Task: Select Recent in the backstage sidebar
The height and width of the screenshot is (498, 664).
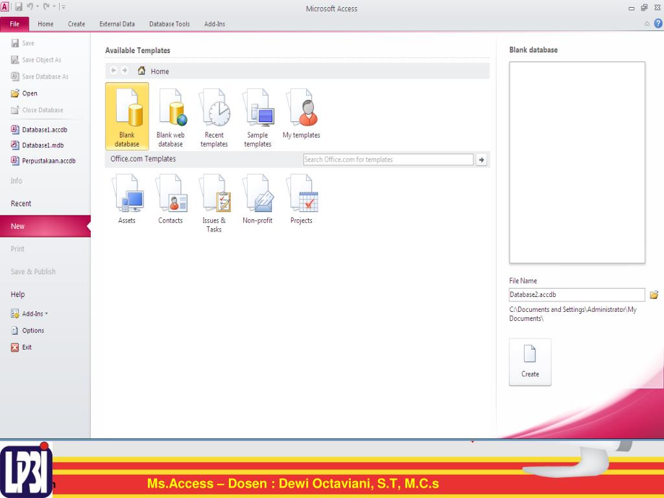Action: click(x=21, y=203)
